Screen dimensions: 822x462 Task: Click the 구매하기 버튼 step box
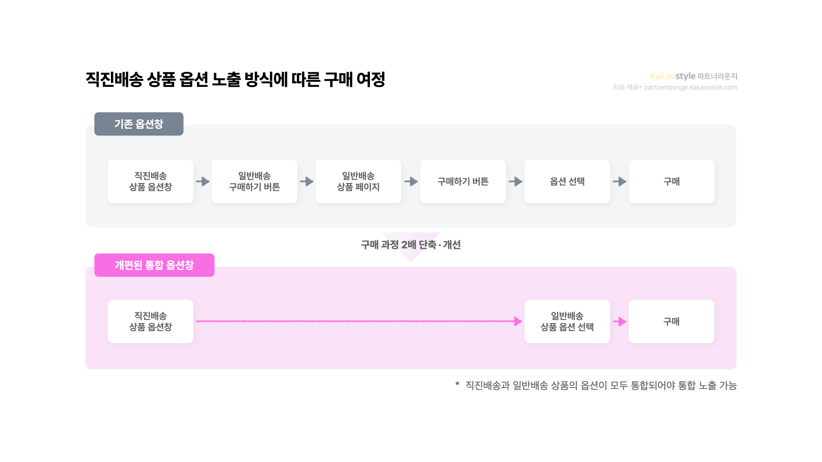click(463, 181)
